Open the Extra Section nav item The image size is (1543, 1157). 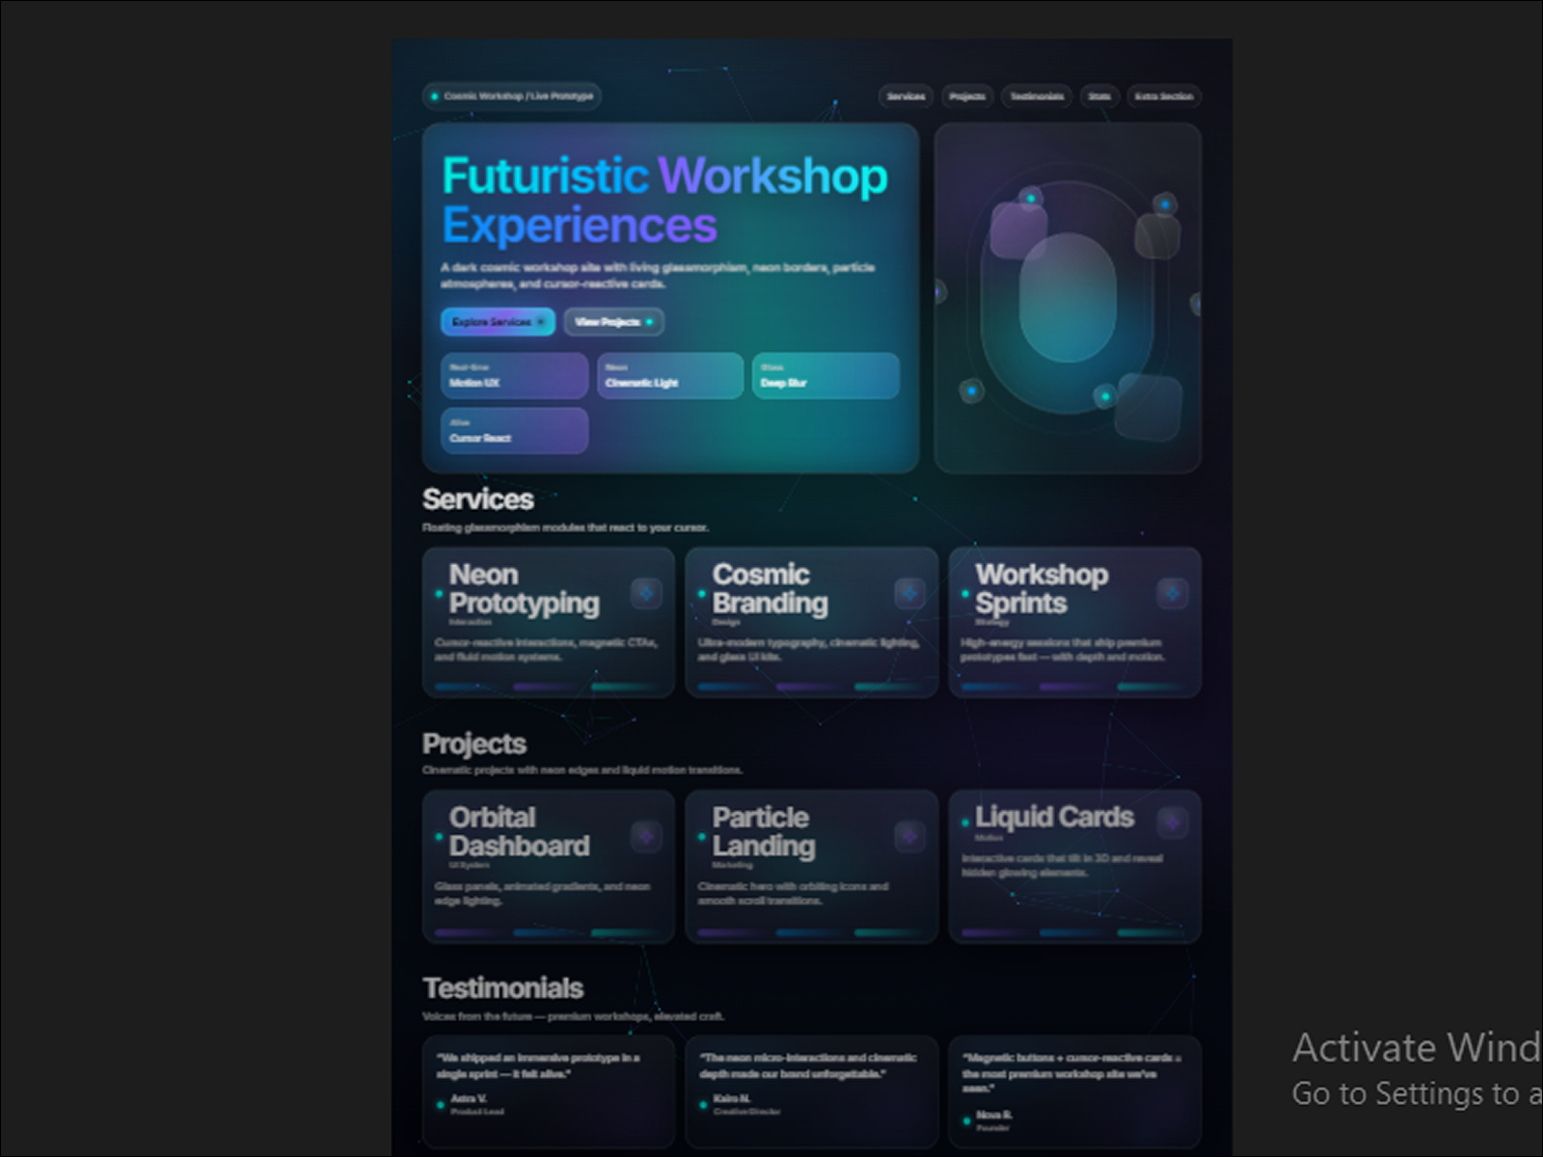[x=1164, y=96]
